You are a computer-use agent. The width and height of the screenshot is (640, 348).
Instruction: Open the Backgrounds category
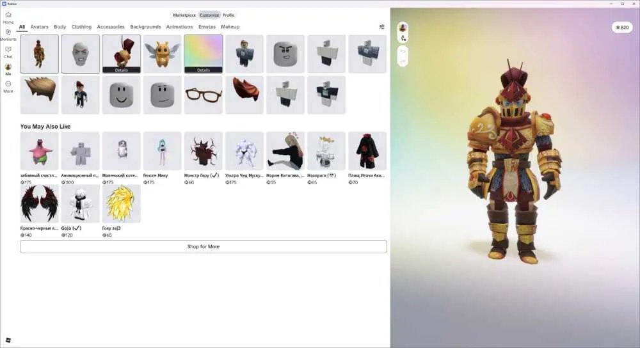(145, 26)
